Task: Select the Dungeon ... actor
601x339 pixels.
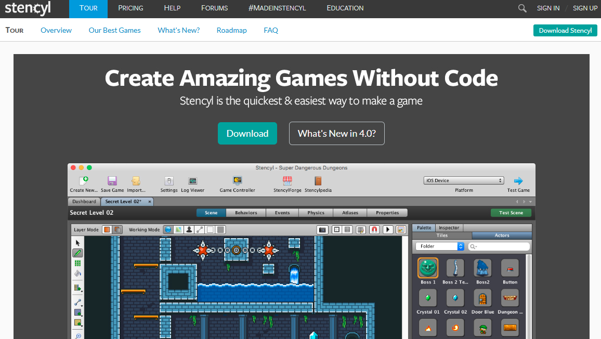Action: tap(510, 298)
